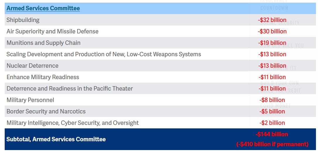Click Deterrence and Readiness in Pacific Theater
This screenshot has height=153, width=318.
pos(70,89)
